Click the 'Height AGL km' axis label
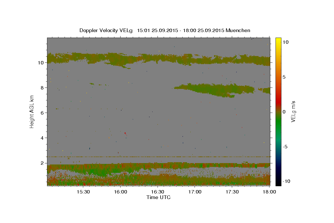The width and height of the screenshot is (334, 223). [32, 112]
